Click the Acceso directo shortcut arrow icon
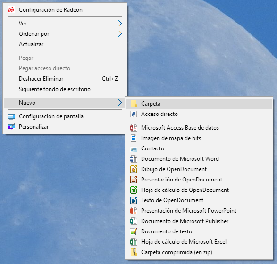Screen dimensions: 277x264 click(134, 114)
